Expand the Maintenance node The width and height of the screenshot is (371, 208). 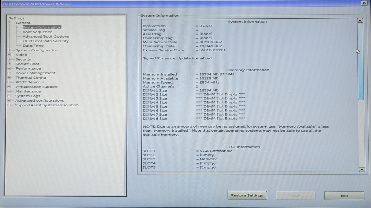coord(9,91)
